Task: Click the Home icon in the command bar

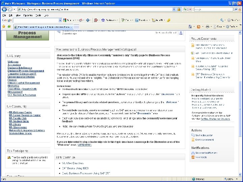Action: (190, 27)
